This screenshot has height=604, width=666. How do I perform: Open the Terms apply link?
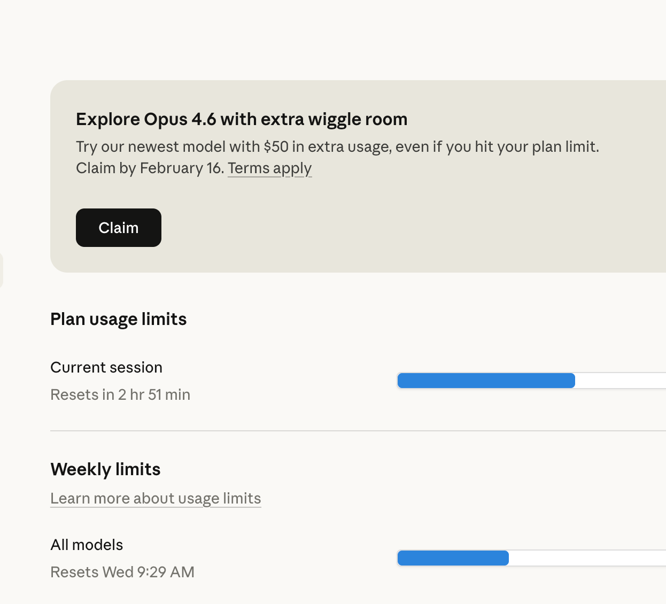click(269, 168)
